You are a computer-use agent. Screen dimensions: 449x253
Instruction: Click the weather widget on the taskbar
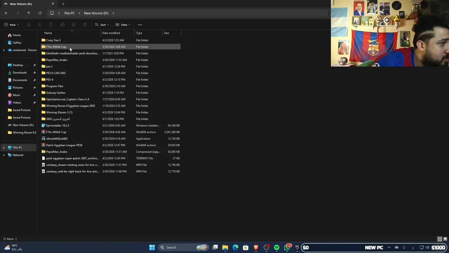click(x=13, y=247)
